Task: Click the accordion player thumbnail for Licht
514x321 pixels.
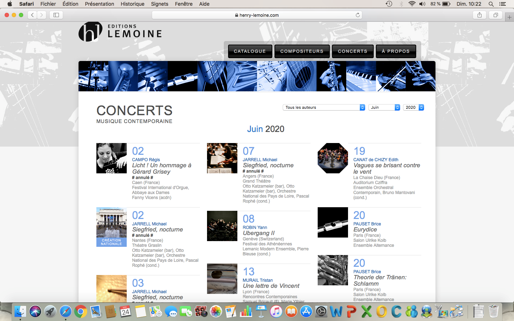Action: [x=111, y=158]
